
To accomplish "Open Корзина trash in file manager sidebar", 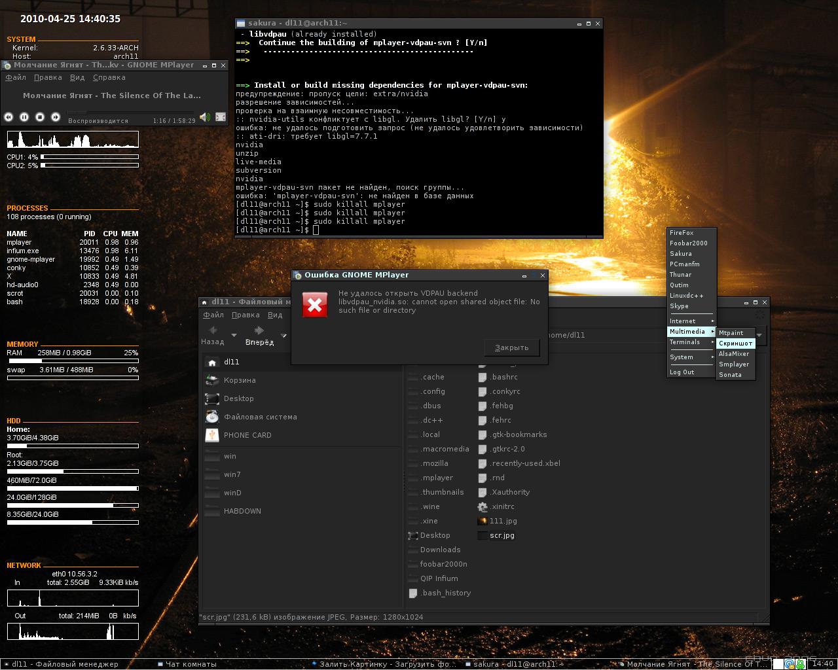I will pos(239,380).
